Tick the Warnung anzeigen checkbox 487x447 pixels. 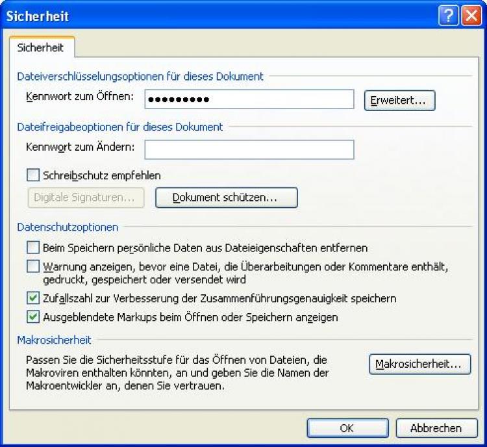[x=33, y=266]
